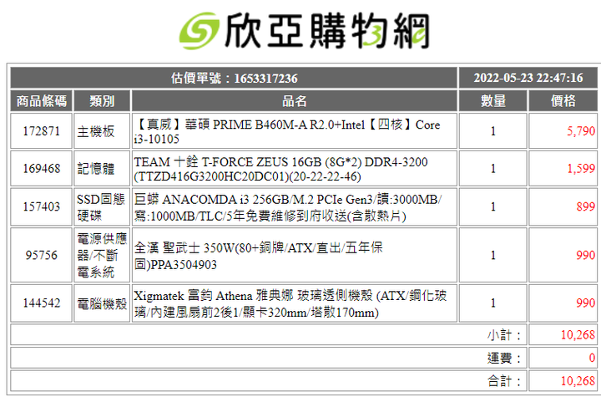Click the 小計 label
The width and height of the screenshot is (601, 397).
[x=504, y=335]
